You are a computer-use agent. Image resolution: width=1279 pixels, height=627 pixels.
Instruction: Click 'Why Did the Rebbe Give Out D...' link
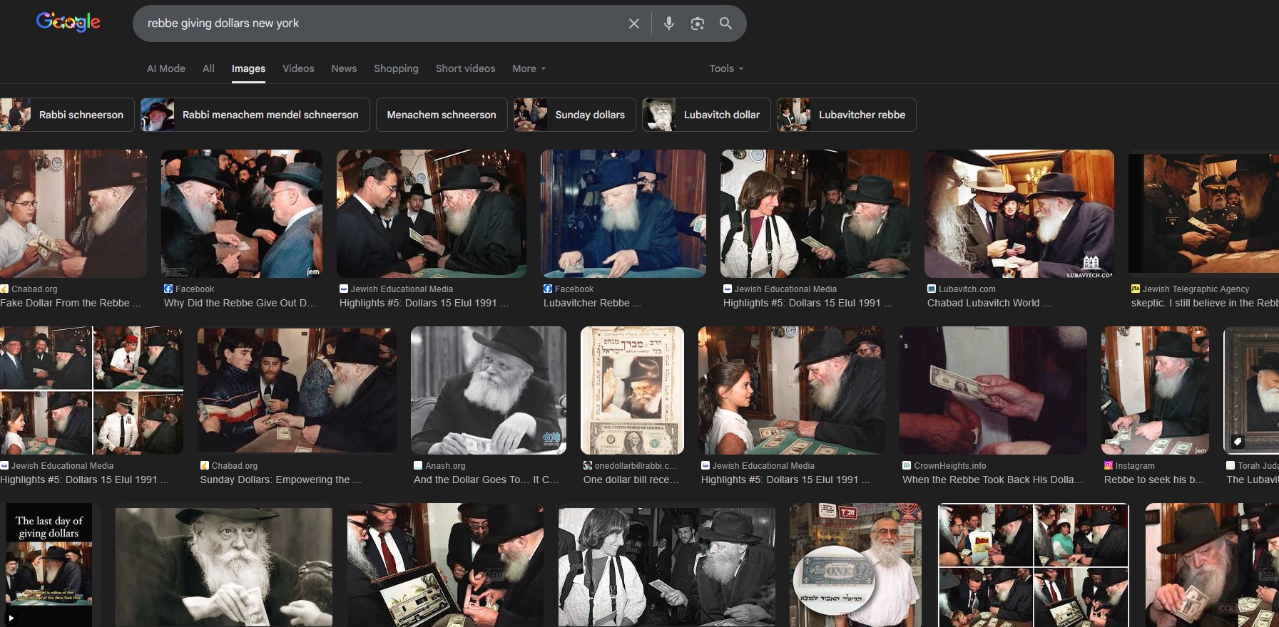tap(240, 303)
